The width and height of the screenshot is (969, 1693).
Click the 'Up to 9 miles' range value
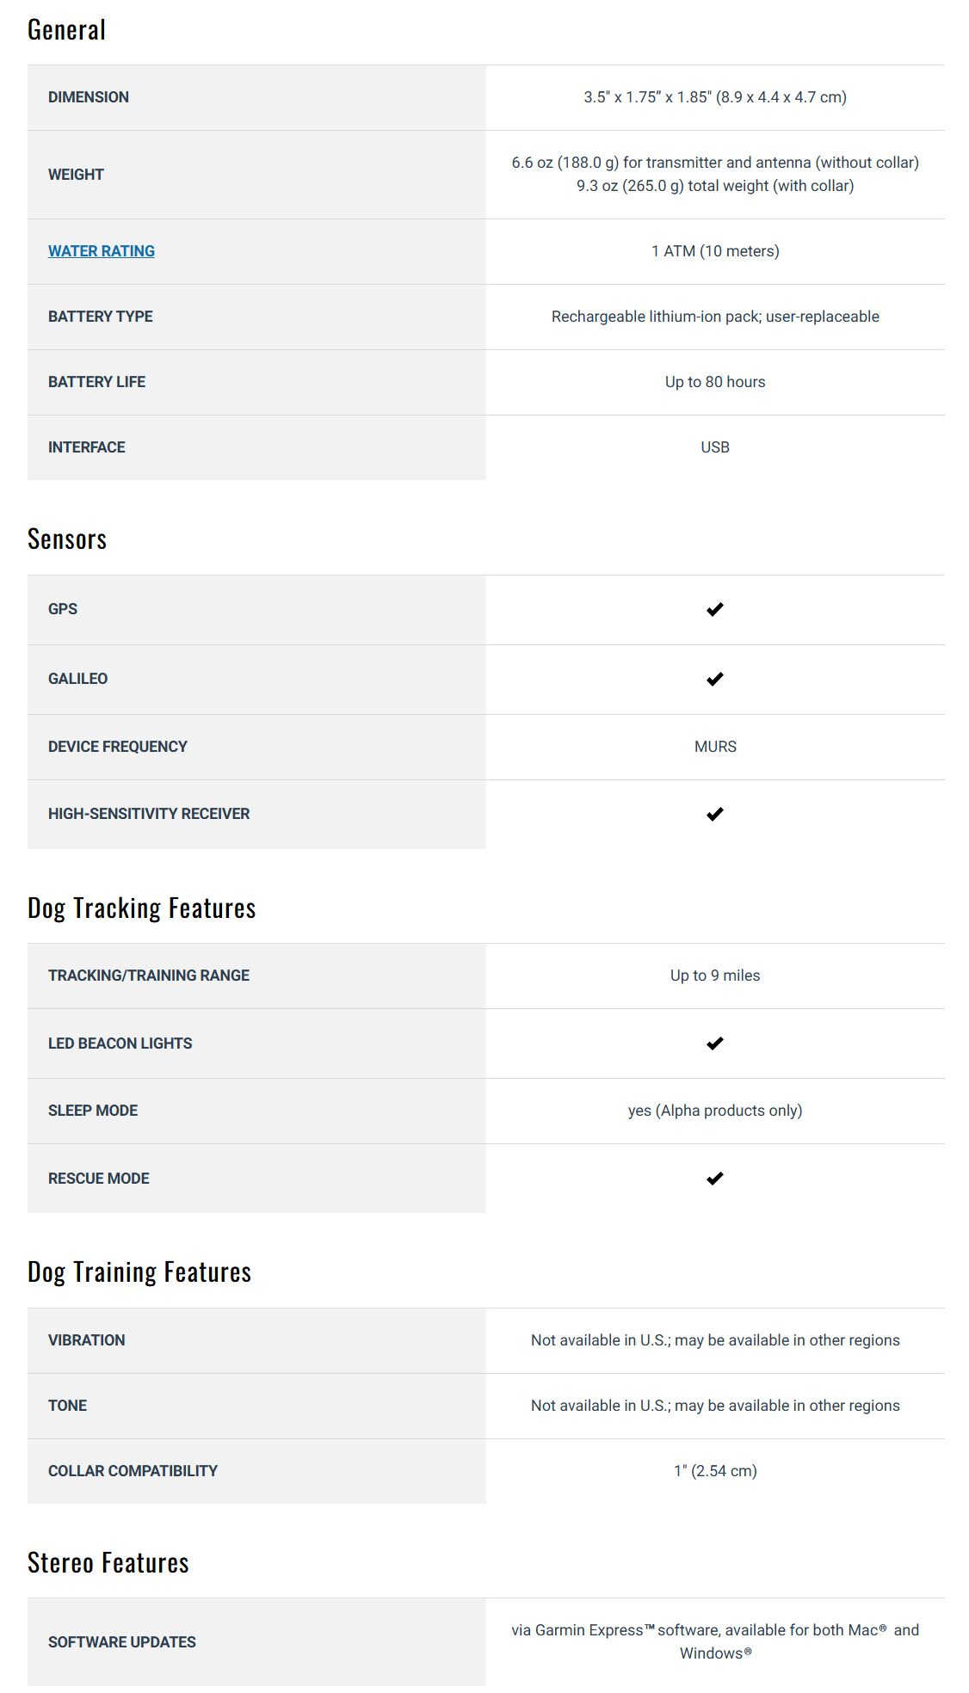tap(715, 976)
